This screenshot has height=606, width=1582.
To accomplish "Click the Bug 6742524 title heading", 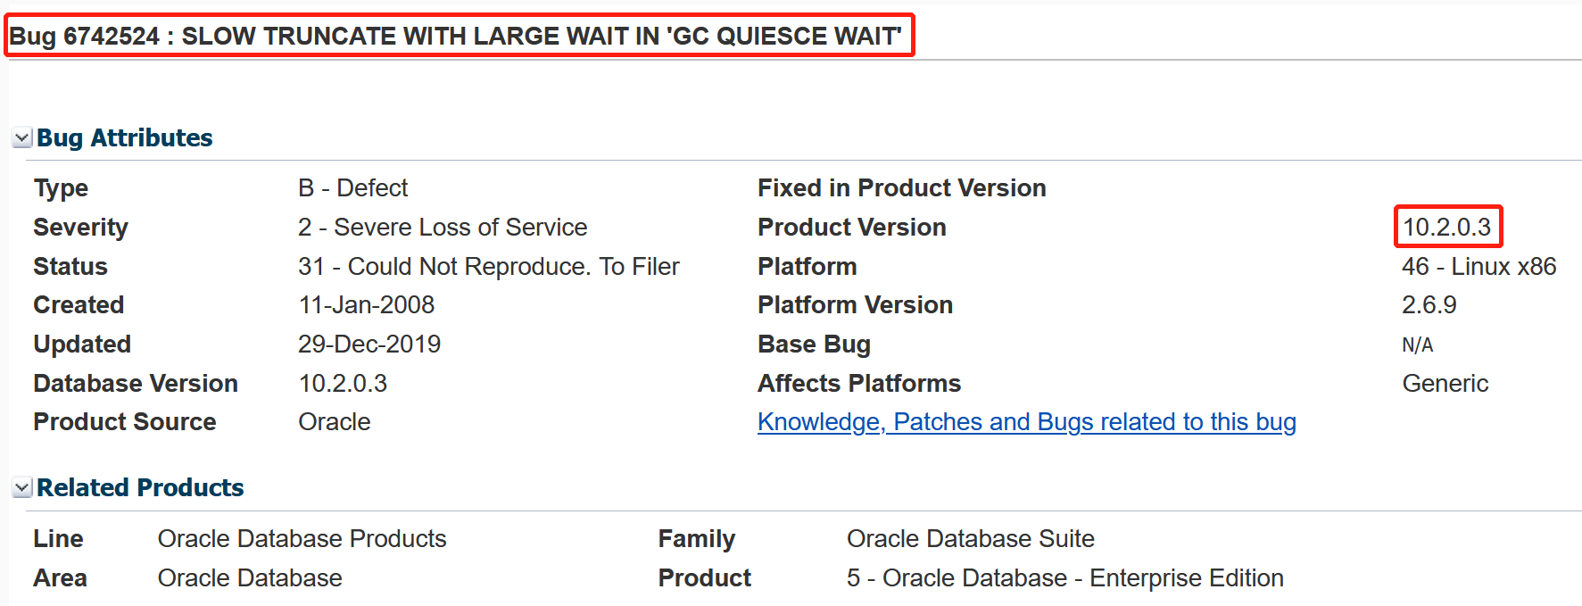I will [x=455, y=37].
